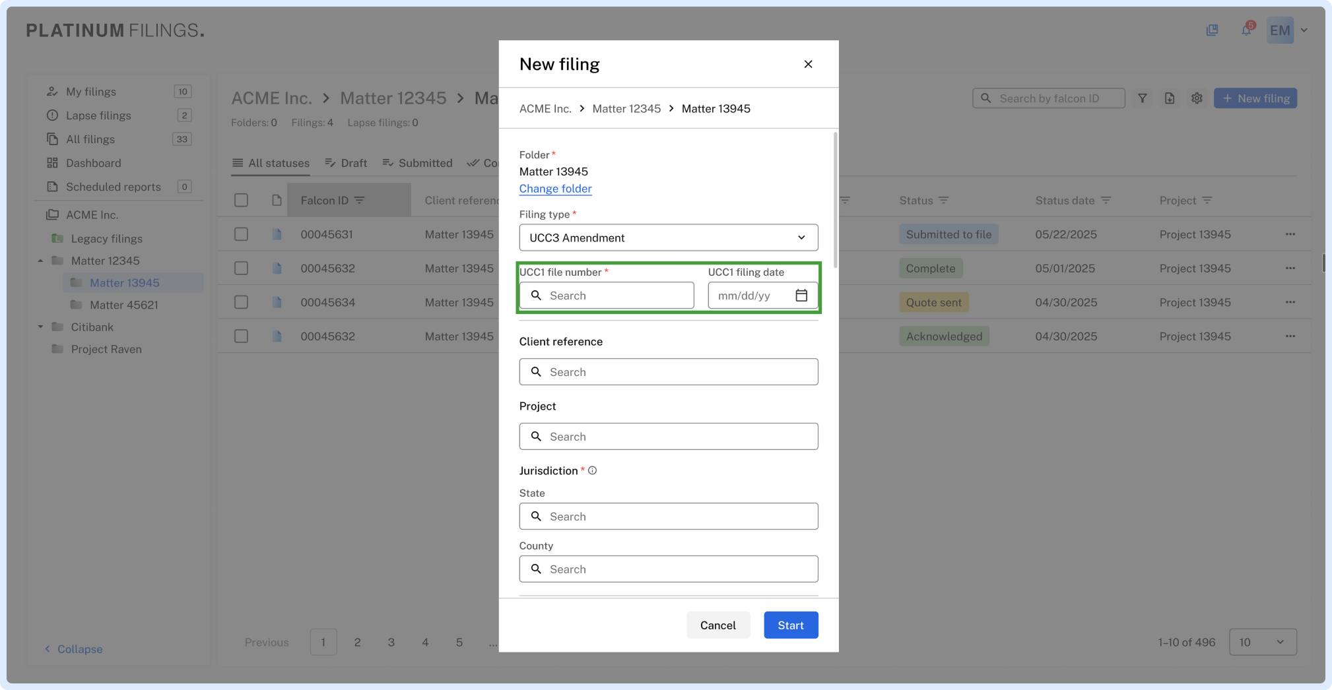Switch to the Draft tab
The image size is (1332, 690).
click(347, 163)
